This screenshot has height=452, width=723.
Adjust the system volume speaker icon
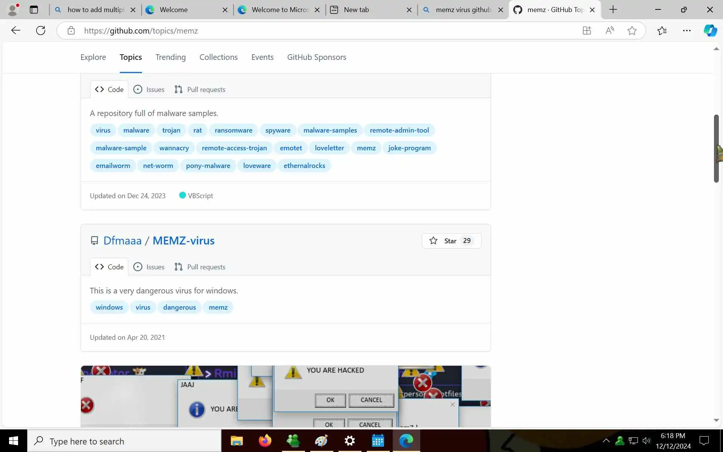(x=647, y=440)
